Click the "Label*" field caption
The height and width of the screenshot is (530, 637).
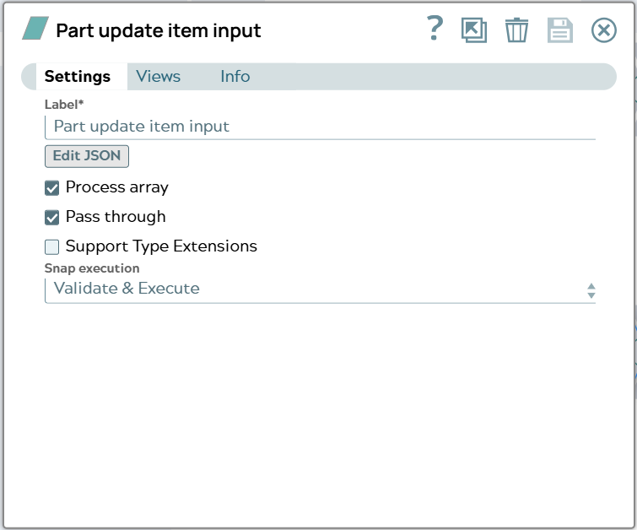click(64, 105)
